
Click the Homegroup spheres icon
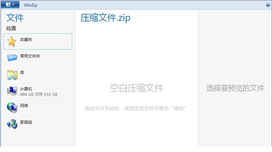tap(12, 124)
